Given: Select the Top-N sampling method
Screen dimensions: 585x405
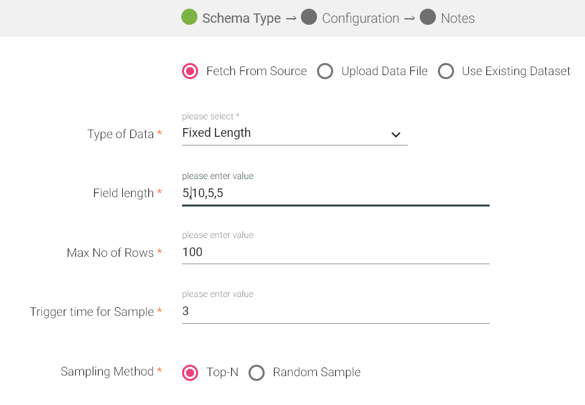Looking at the screenshot, I should tap(190, 373).
